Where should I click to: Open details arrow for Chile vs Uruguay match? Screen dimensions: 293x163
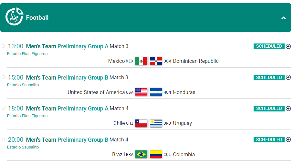pyautogui.click(x=288, y=109)
